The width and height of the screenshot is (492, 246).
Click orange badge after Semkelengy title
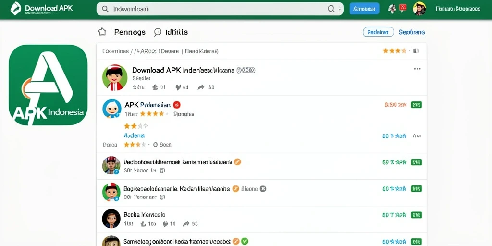click(x=236, y=241)
